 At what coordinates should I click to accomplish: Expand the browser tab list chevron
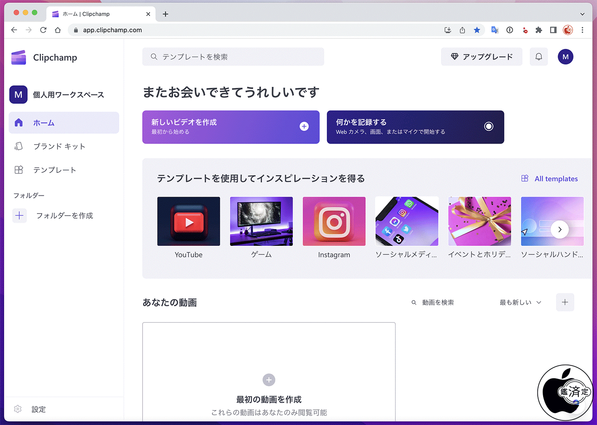point(582,14)
